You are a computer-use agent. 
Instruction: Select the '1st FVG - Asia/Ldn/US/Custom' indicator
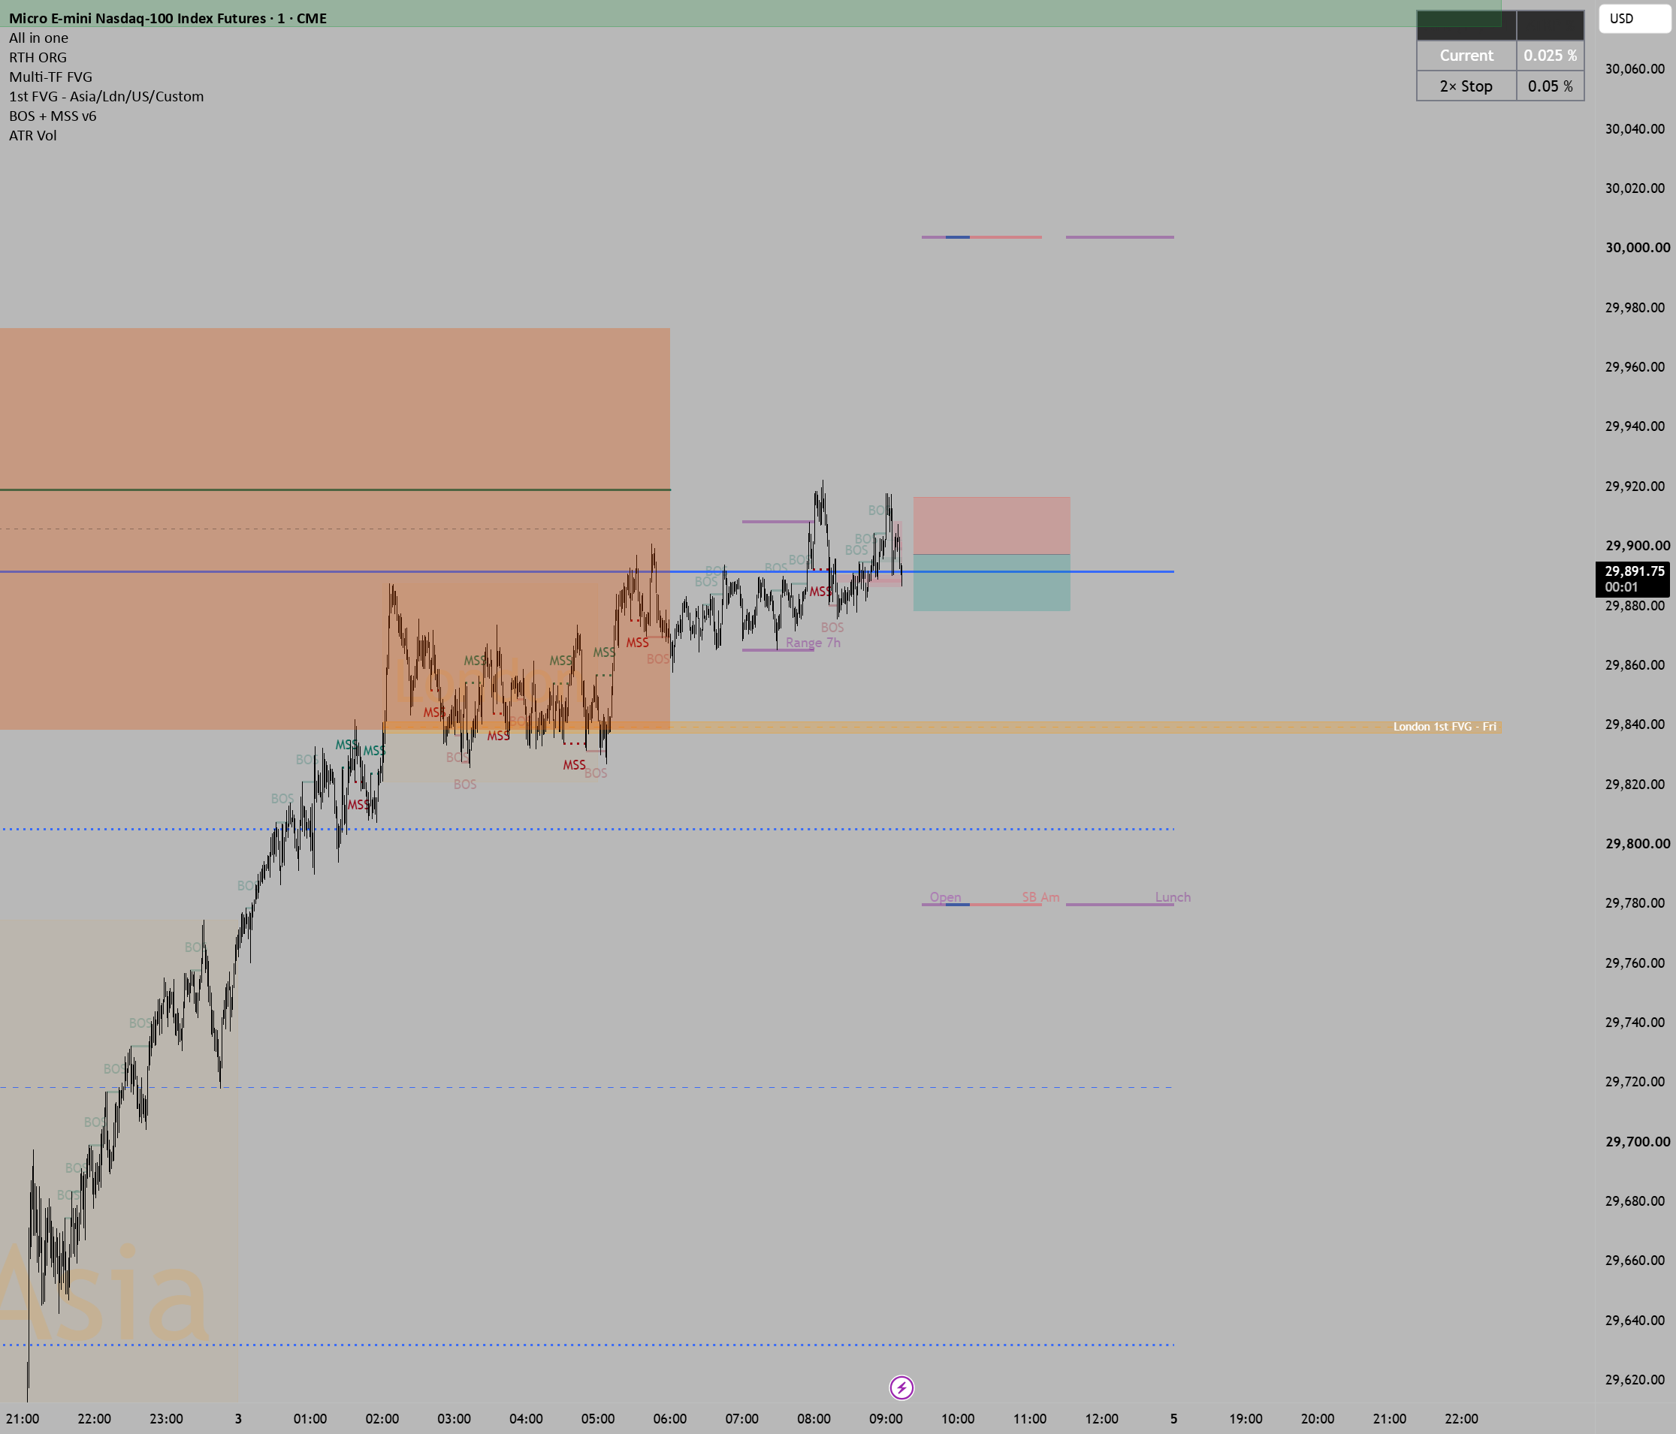pos(107,96)
